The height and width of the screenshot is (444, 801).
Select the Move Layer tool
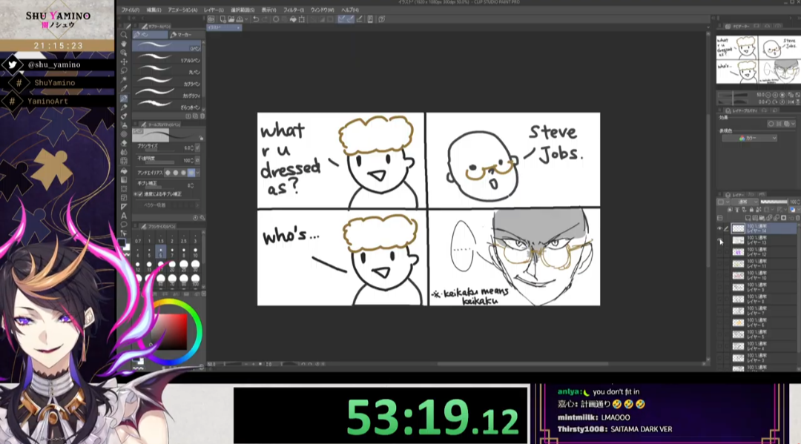coord(124,62)
